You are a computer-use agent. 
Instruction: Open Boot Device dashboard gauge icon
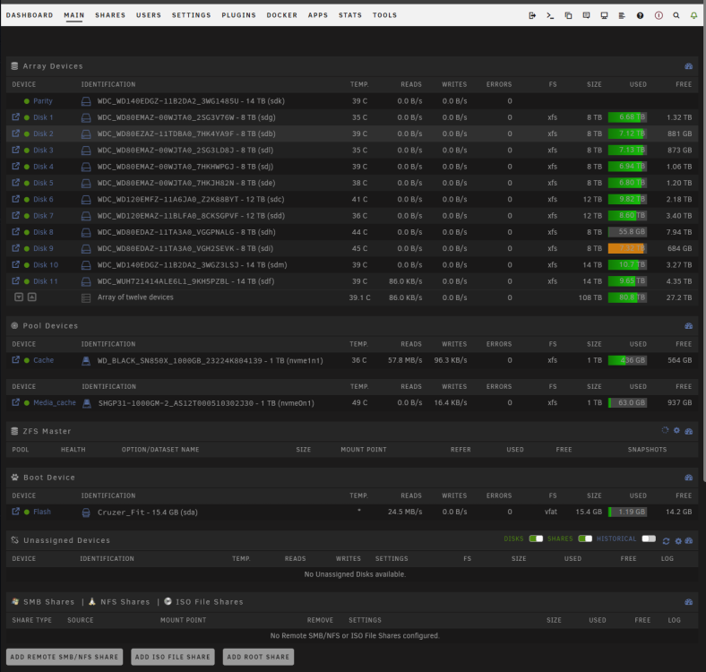pos(688,478)
